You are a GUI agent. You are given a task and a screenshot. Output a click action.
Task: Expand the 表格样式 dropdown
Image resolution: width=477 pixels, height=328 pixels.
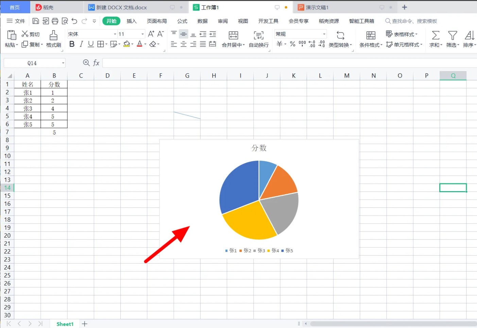416,34
